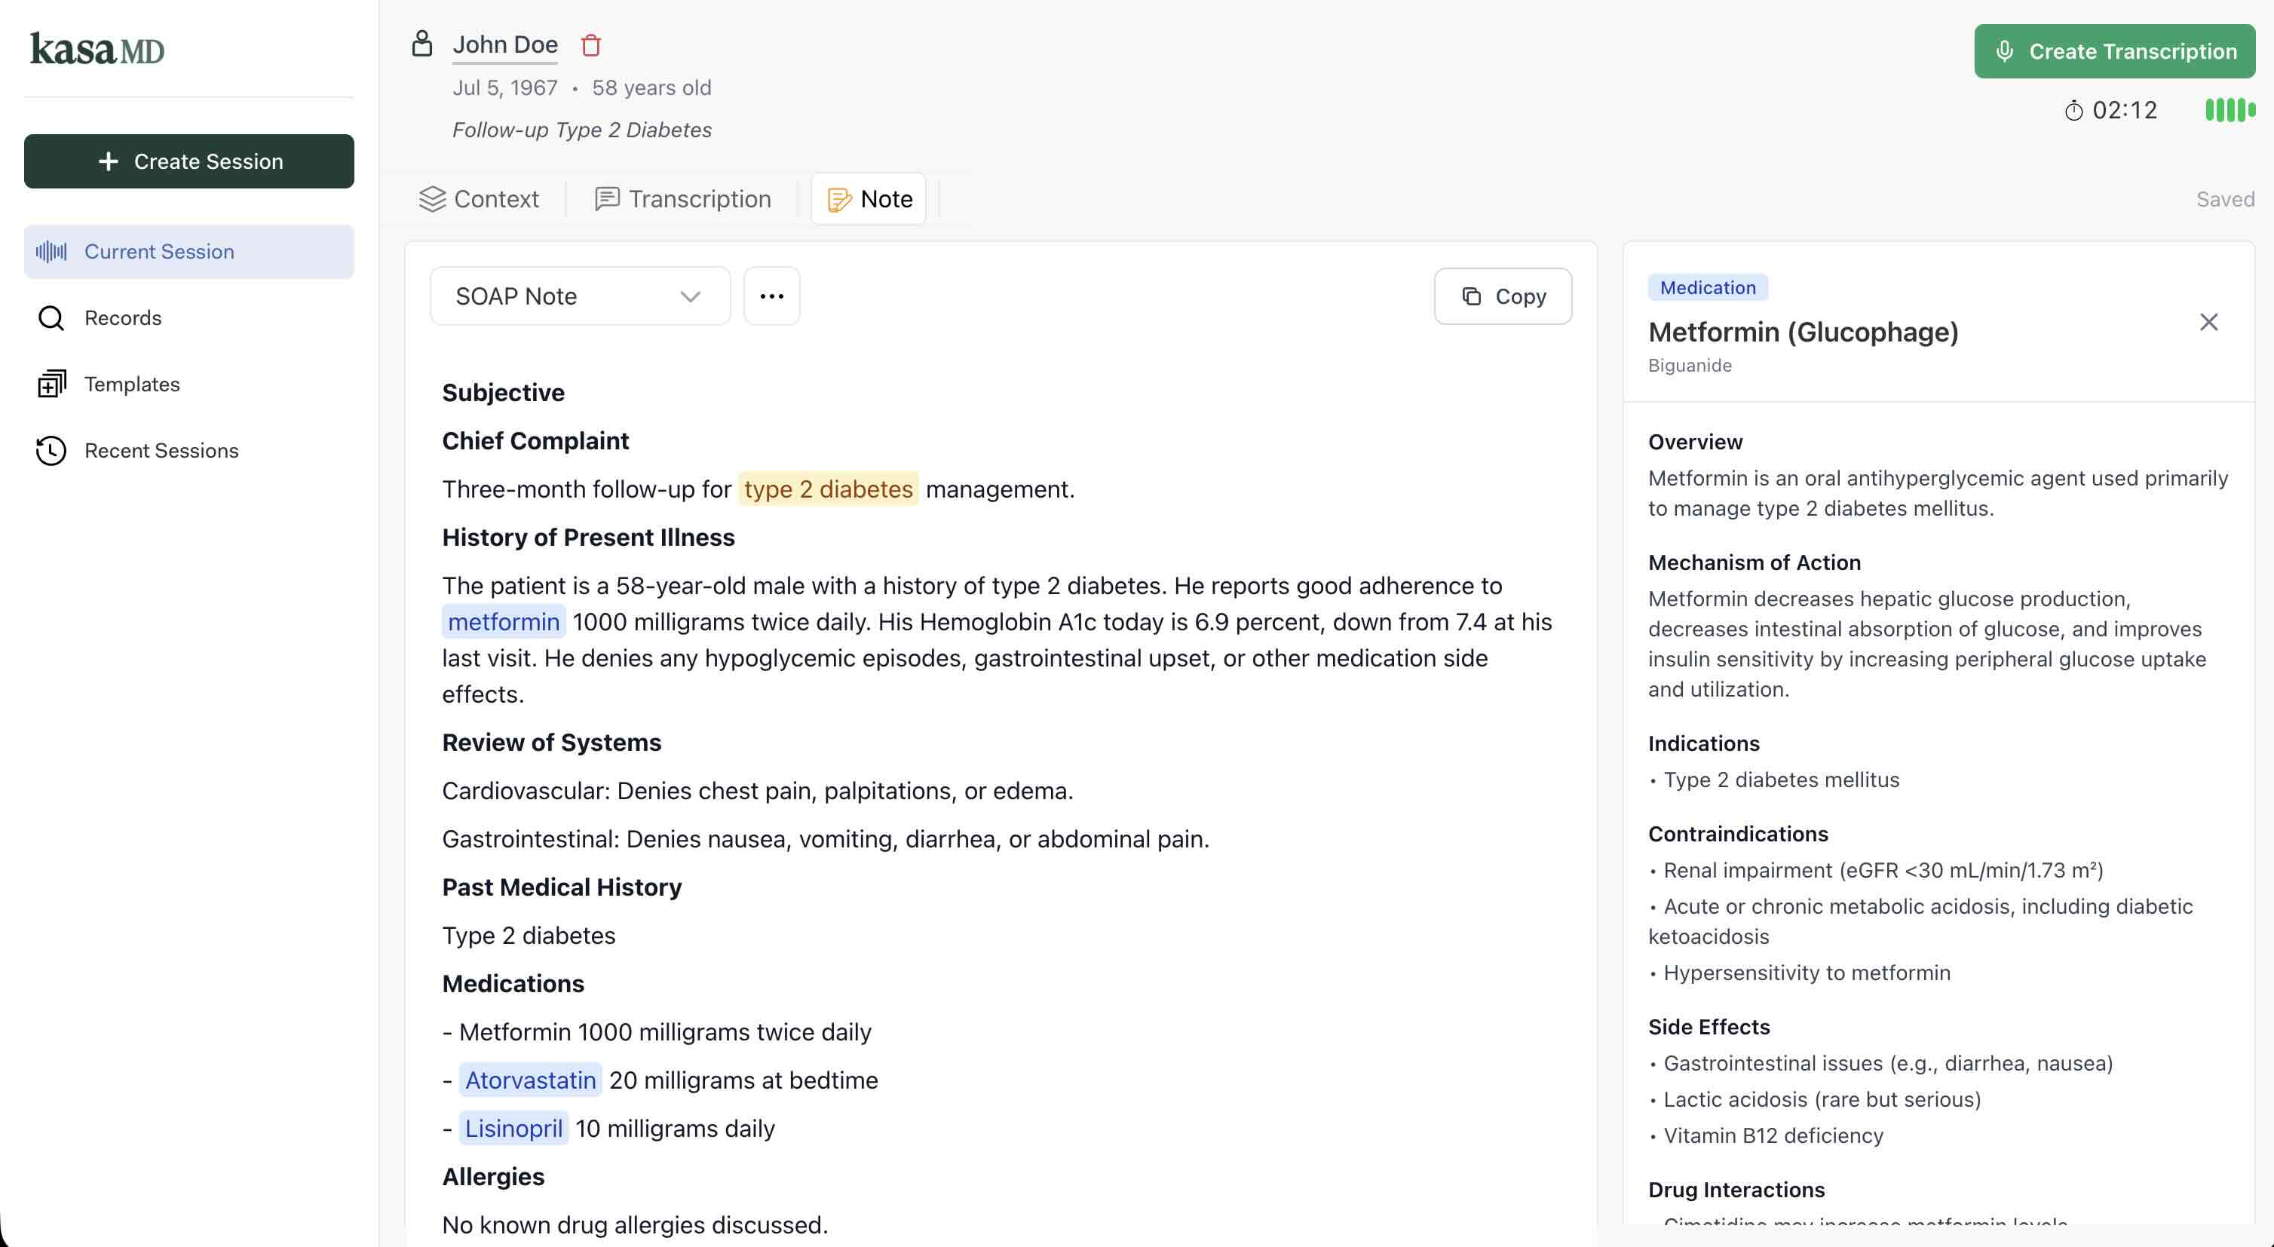
Task: Click the audio level meter bars
Action: [x=2229, y=110]
